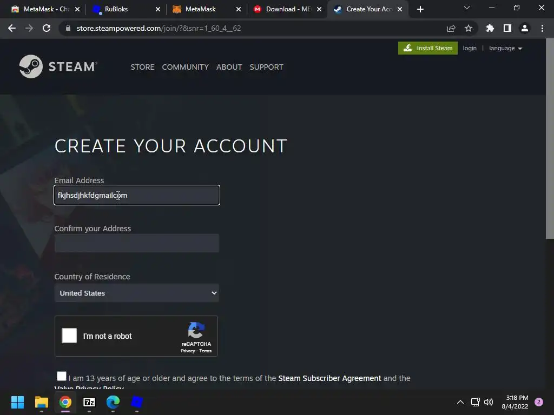Close the RuBloks tab

[158, 9]
